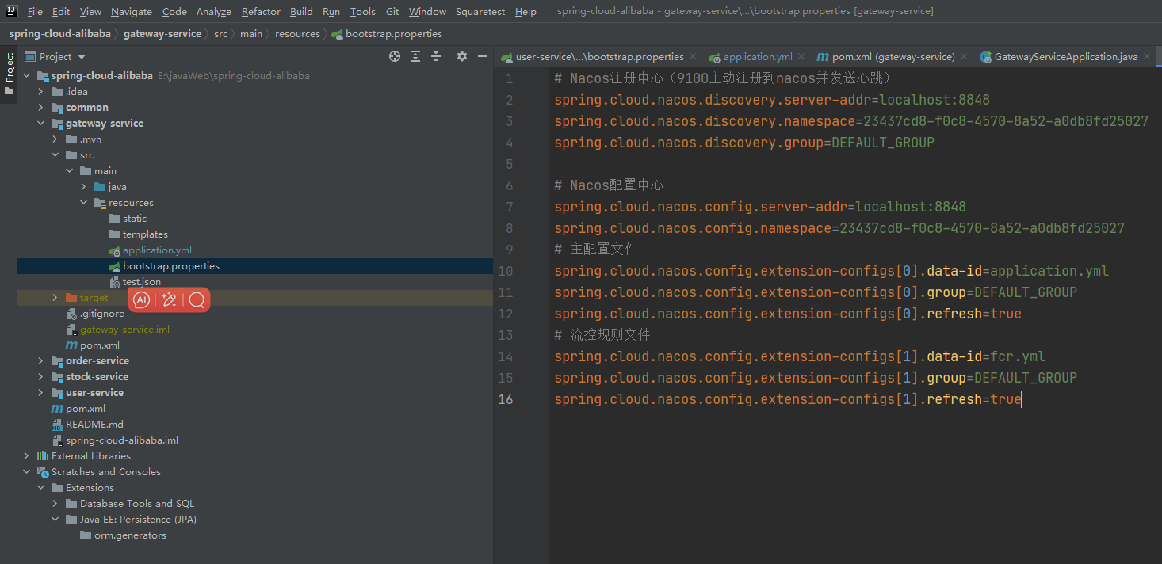Image resolution: width=1162 pixels, height=564 pixels.
Task: Expand the common module
Action: coord(40,108)
